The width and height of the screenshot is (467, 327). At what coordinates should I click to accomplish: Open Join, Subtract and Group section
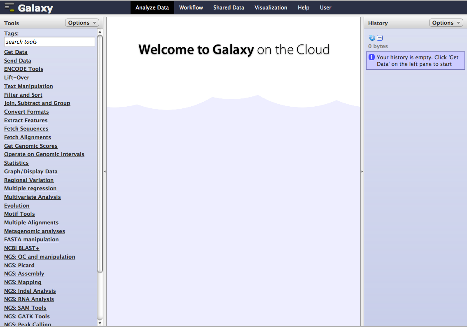point(37,103)
